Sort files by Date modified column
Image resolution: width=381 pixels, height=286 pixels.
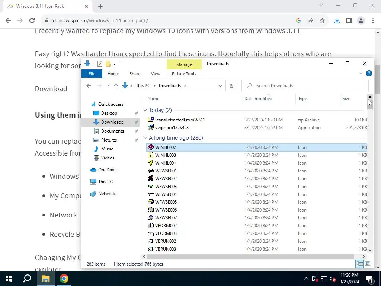[258, 98]
